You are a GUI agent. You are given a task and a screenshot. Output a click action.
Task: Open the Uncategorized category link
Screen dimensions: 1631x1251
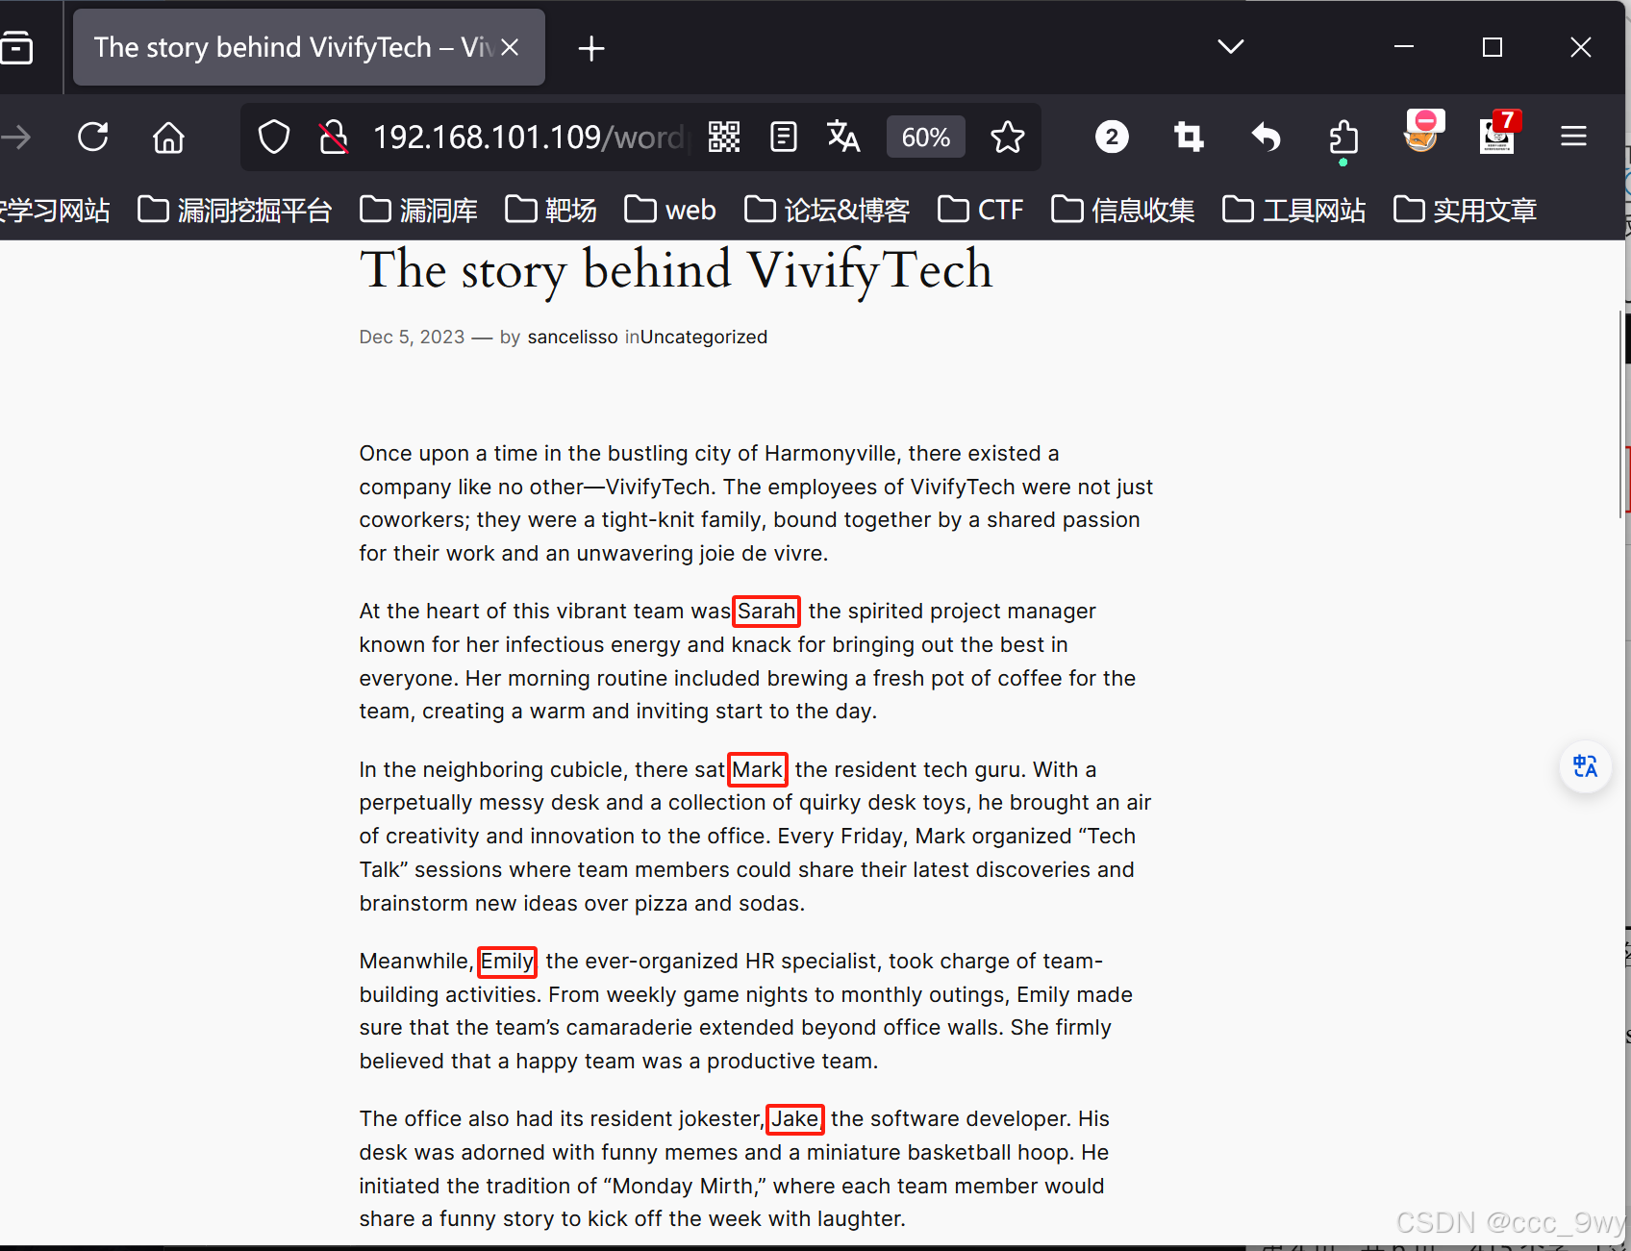pyautogui.click(x=703, y=337)
